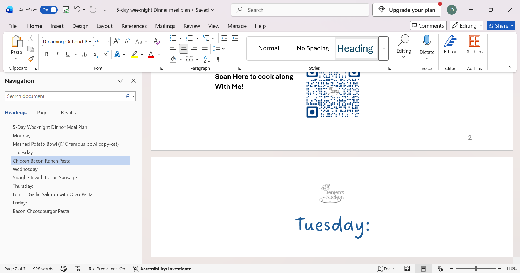Screen dimensions: 520x273
Task: Click Upgrade your plan button
Action: click(x=407, y=10)
